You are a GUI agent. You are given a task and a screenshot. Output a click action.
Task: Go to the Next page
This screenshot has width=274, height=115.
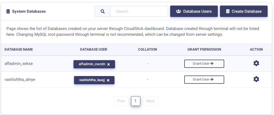pos(150,101)
